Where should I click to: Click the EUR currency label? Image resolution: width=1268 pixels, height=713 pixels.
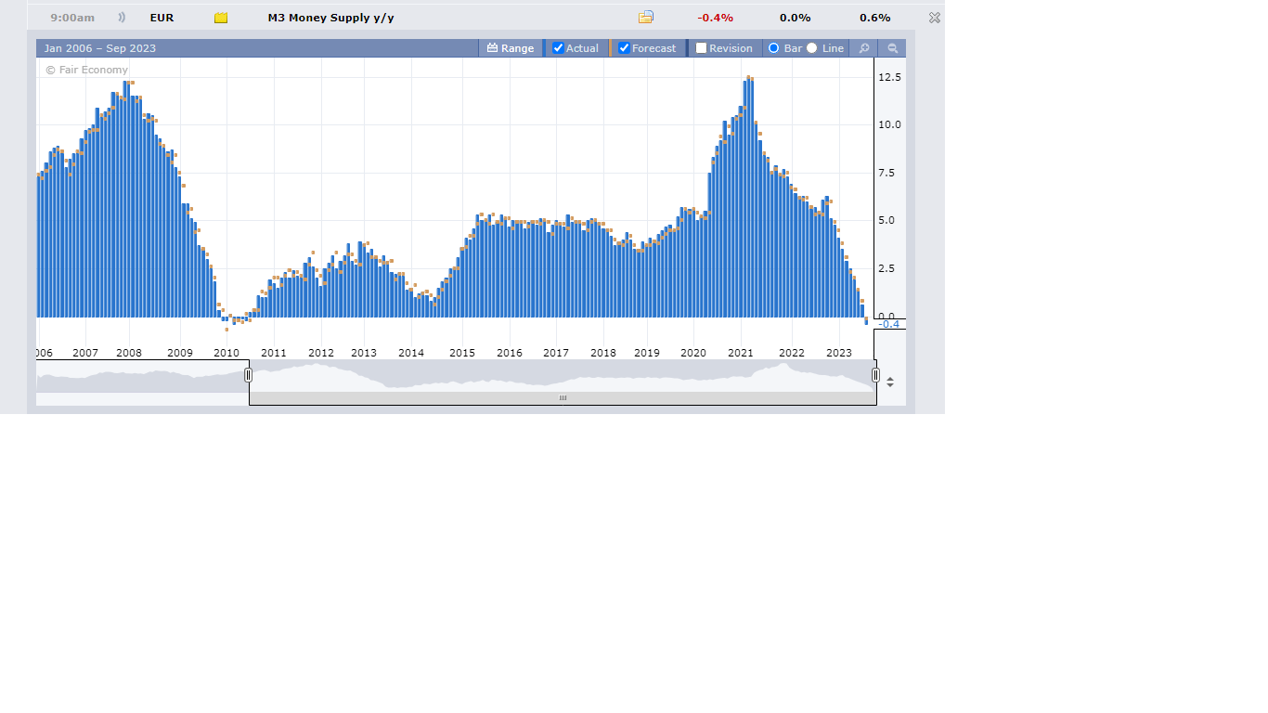point(162,18)
